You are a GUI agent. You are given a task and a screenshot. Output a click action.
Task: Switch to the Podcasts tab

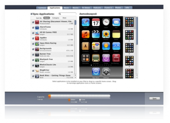[x=97, y=8]
